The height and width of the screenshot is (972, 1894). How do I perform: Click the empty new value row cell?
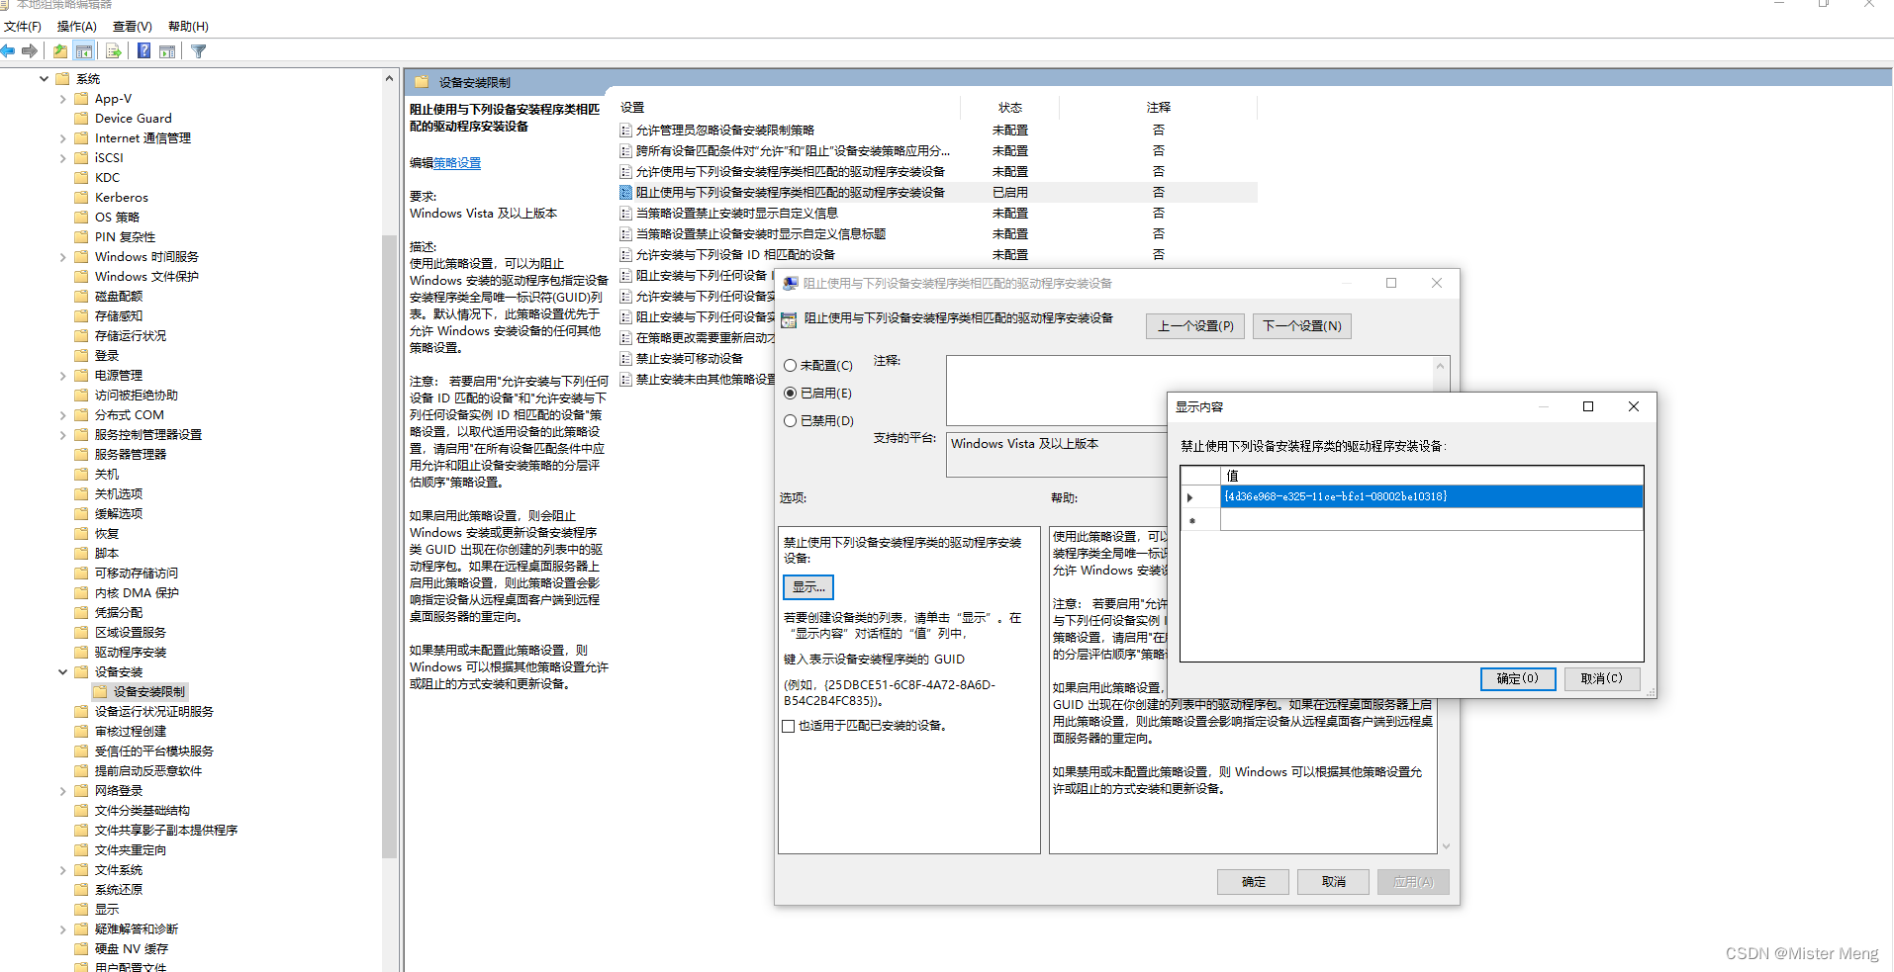(x=1432, y=520)
